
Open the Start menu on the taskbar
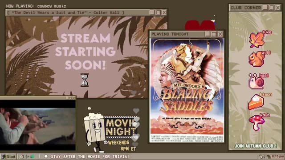point(8,156)
